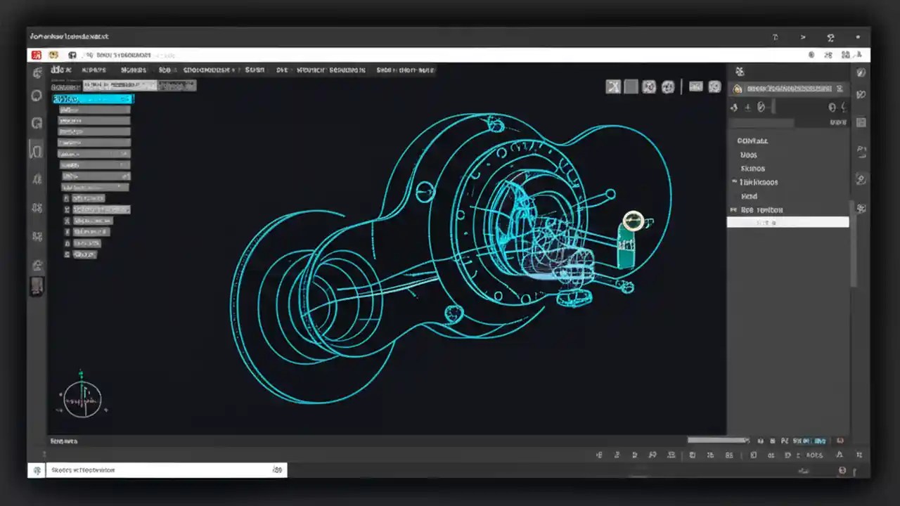Click the Sketches entry in the right panel
Viewport: 900px width, 506px height.
(752, 168)
